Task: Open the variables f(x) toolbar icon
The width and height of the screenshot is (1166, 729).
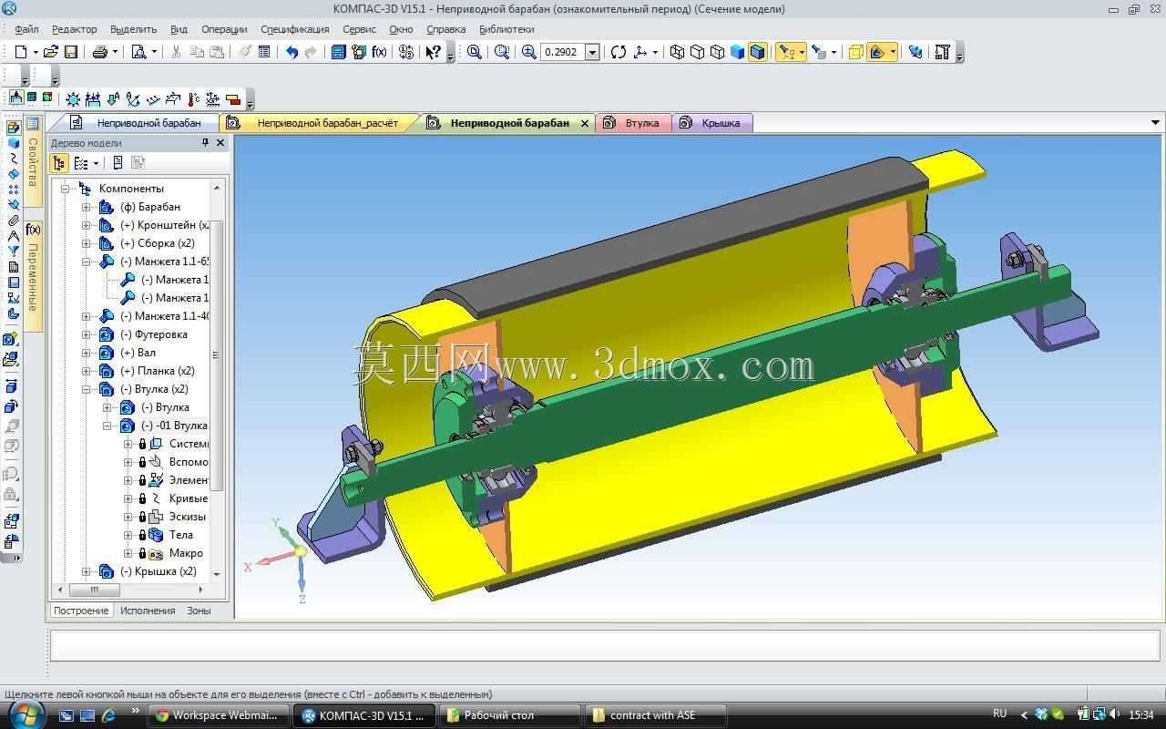Action: click(379, 52)
